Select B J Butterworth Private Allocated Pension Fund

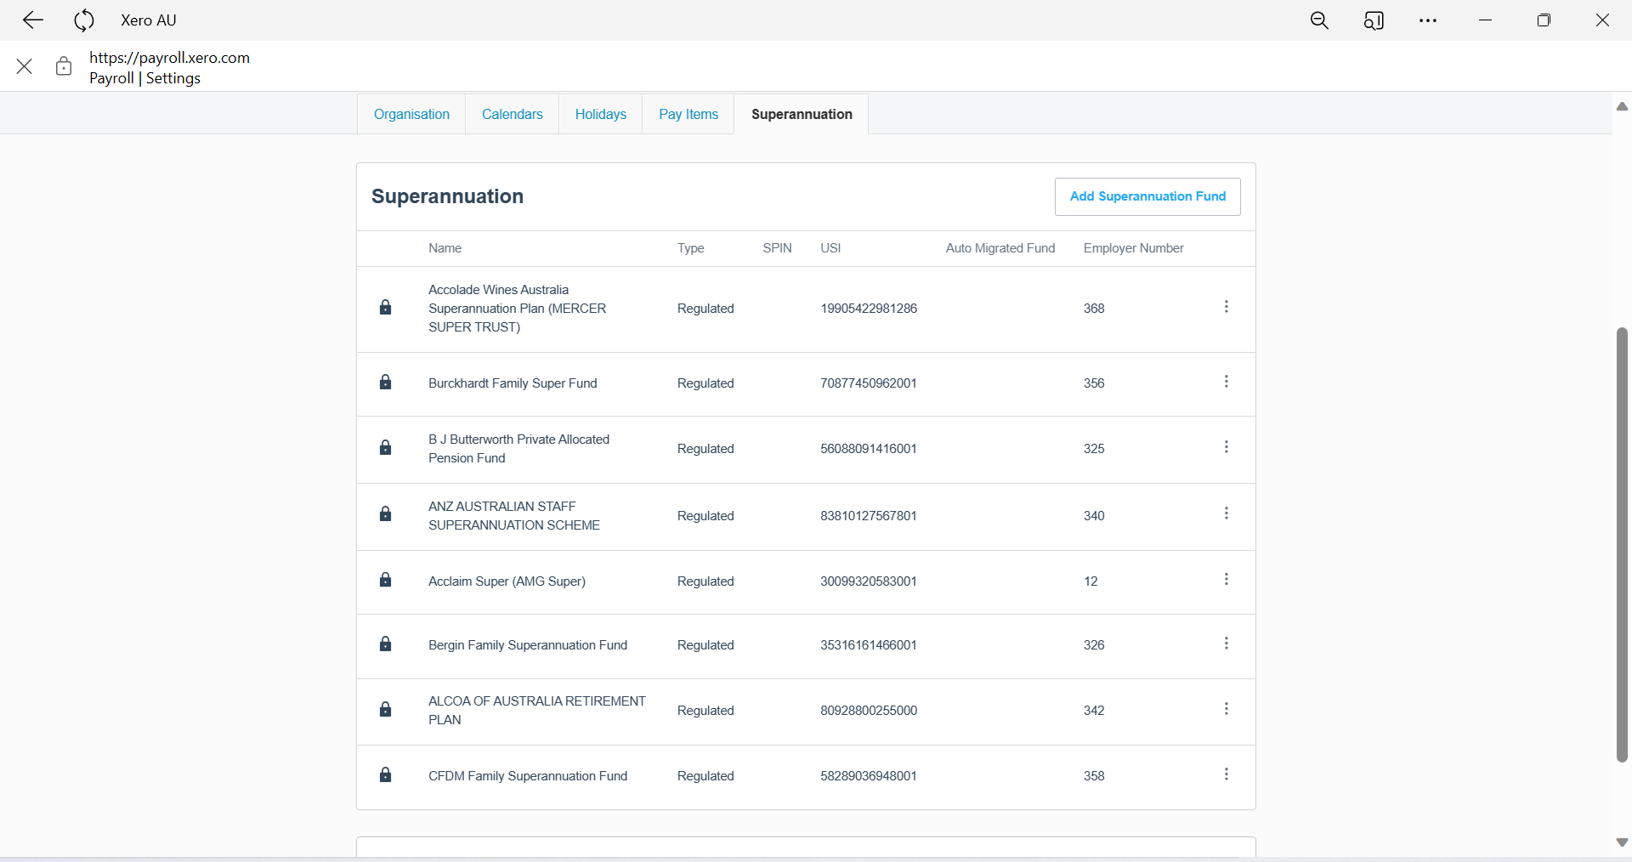(x=518, y=449)
